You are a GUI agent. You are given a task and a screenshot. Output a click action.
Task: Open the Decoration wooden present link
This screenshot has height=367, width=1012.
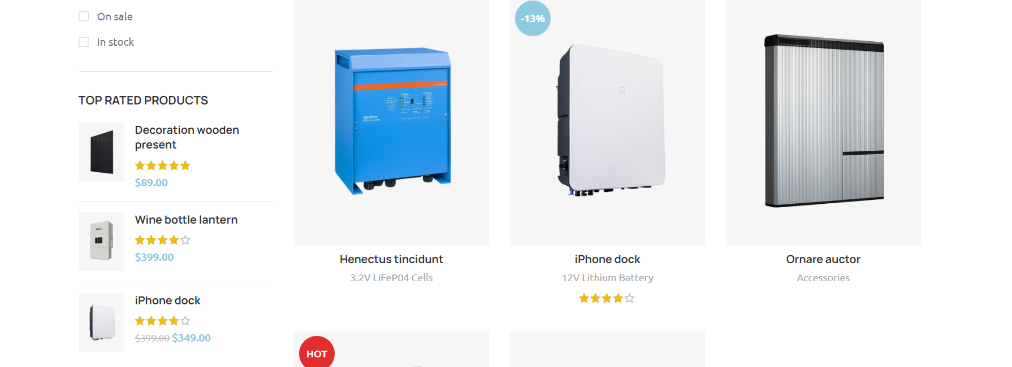(x=187, y=137)
